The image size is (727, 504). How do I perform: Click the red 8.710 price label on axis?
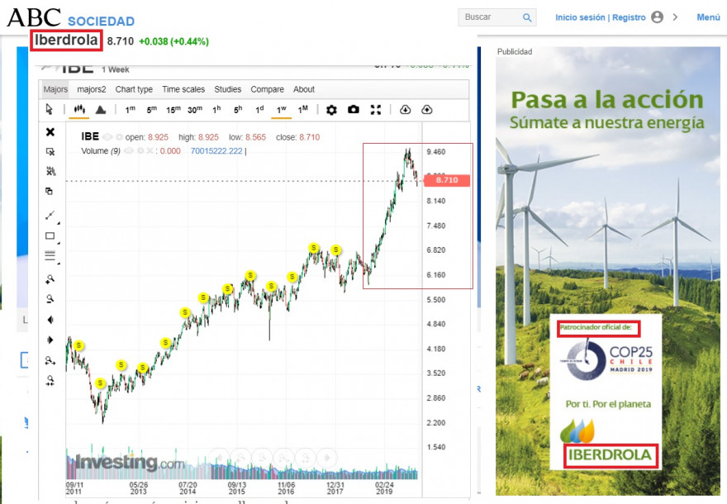(446, 180)
